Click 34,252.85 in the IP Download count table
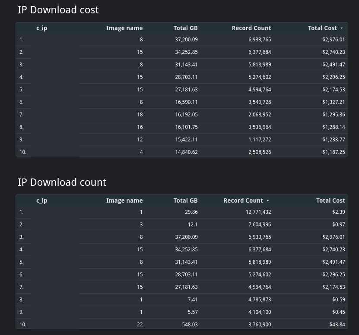This screenshot has height=335, width=359. coord(186,250)
